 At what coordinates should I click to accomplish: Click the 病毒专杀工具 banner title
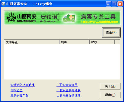pos(98,17)
